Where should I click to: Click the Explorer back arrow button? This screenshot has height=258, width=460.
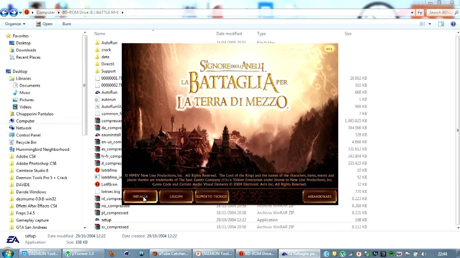[x=4, y=13]
